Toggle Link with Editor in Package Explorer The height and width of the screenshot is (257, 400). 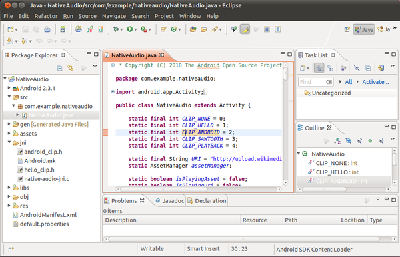click(70, 68)
